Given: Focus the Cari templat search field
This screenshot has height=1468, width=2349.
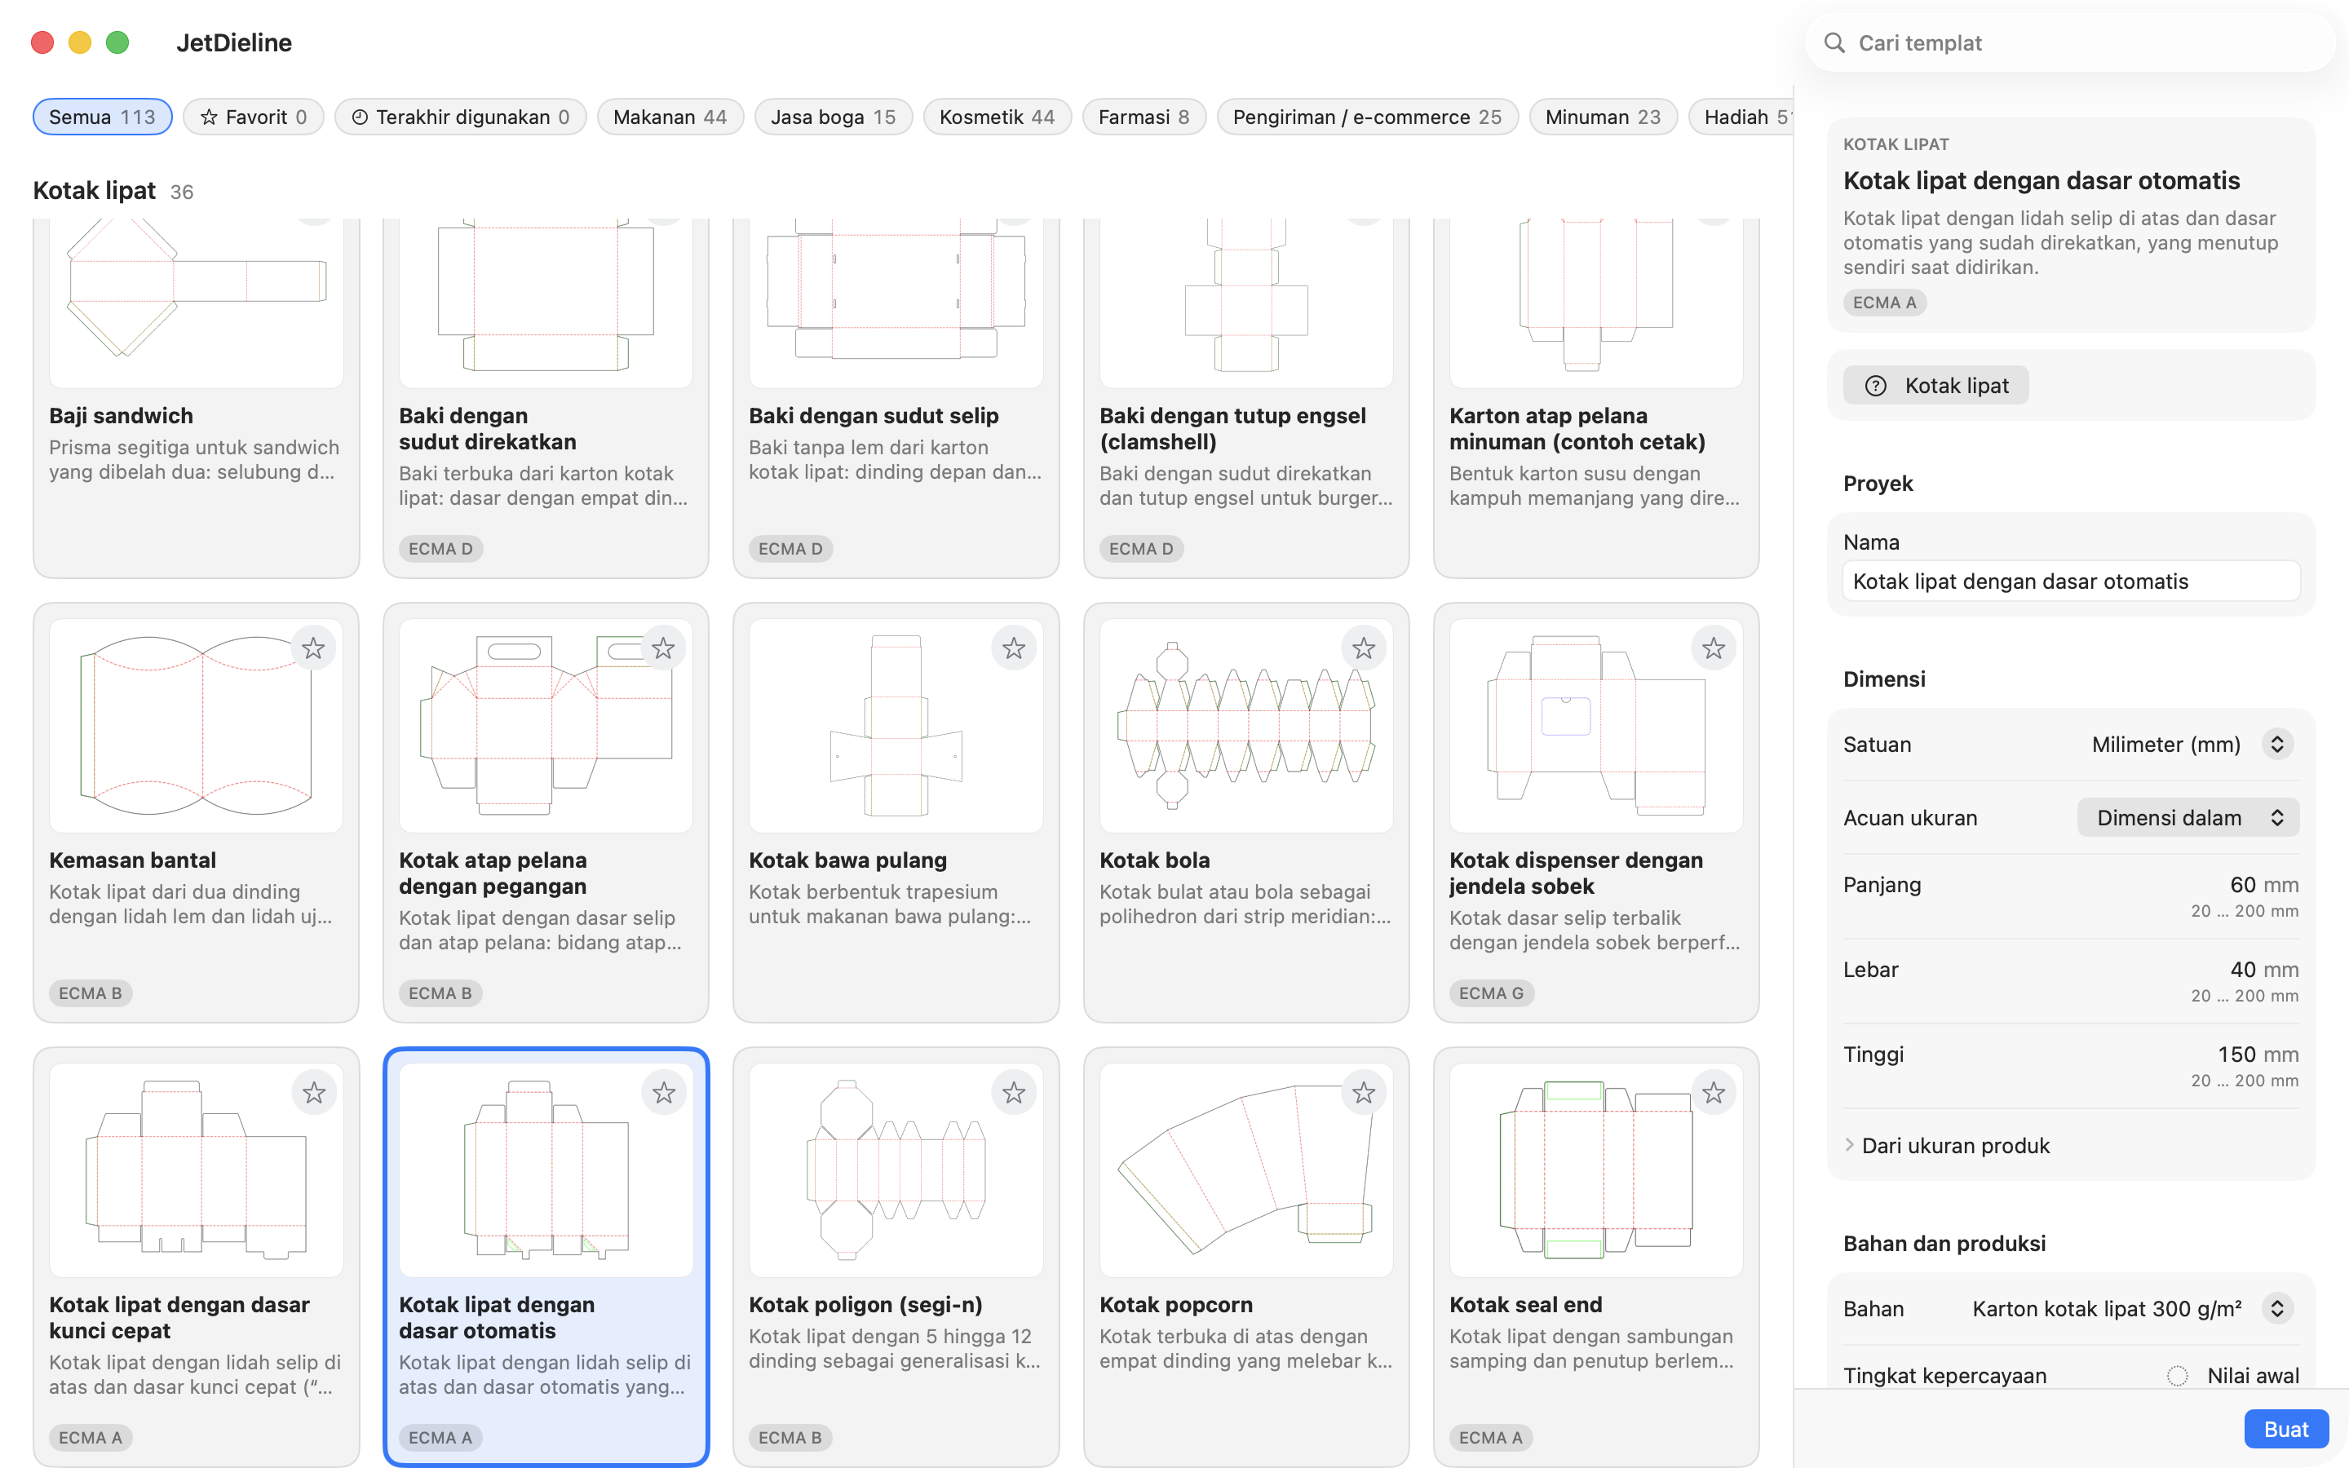Looking at the screenshot, I should (2070, 42).
